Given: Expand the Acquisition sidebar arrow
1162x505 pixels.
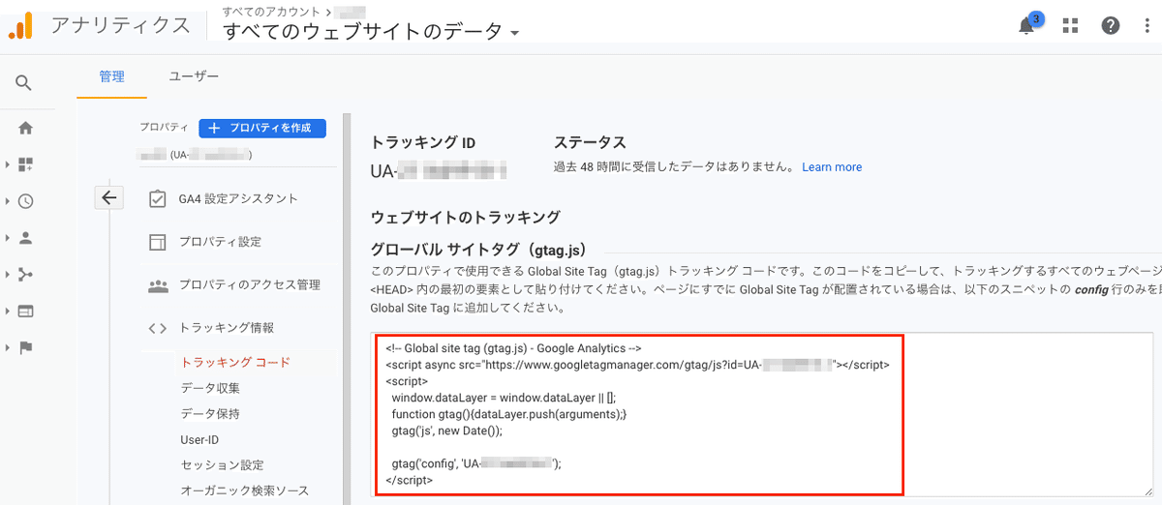Looking at the screenshot, I should (x=8, y=275).
